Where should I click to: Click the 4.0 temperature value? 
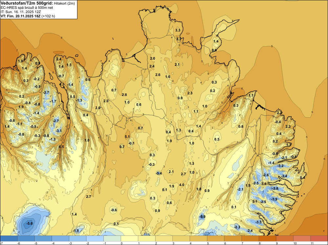click(182, 185)
